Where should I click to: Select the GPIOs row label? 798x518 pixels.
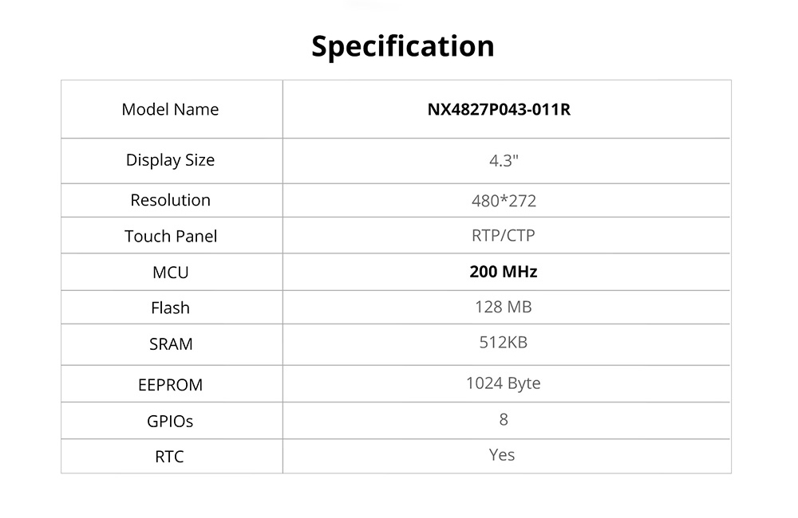pos(170,421)
